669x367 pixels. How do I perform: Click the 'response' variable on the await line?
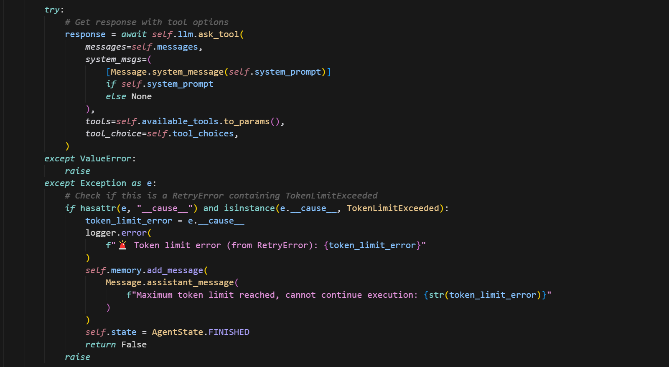tap(85, 34)
